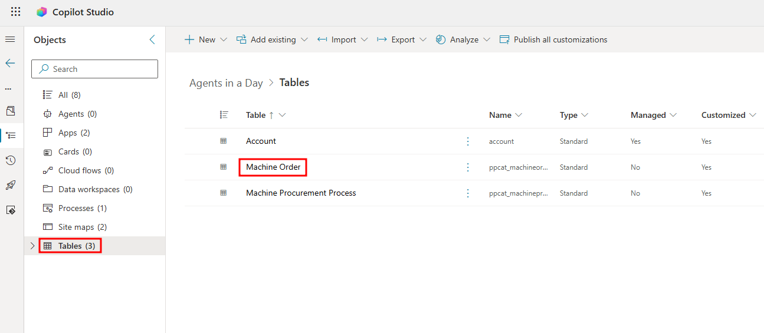Viewport: 764px width, 333px height.
Task: Click the Agents in a Day breadcrumb
Action: [226, 83]
